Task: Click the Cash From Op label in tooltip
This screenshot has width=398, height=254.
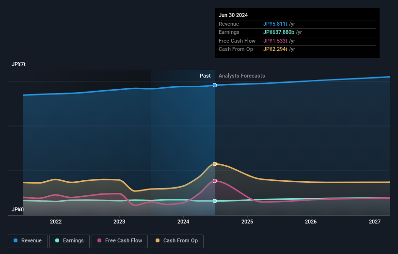Action: click(x=236, y=49)
